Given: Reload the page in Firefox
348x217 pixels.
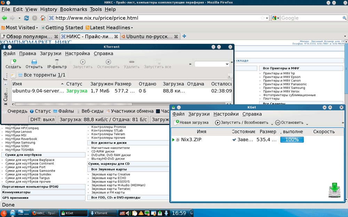Looking at the screenshot, I should pos(26,18).
